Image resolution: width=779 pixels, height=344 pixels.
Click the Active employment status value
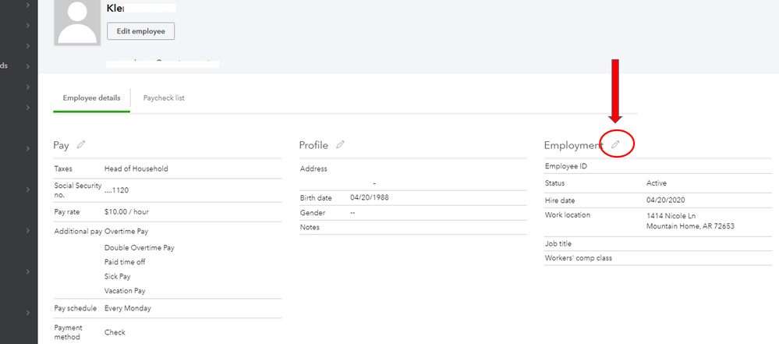(x=657, y=183)
